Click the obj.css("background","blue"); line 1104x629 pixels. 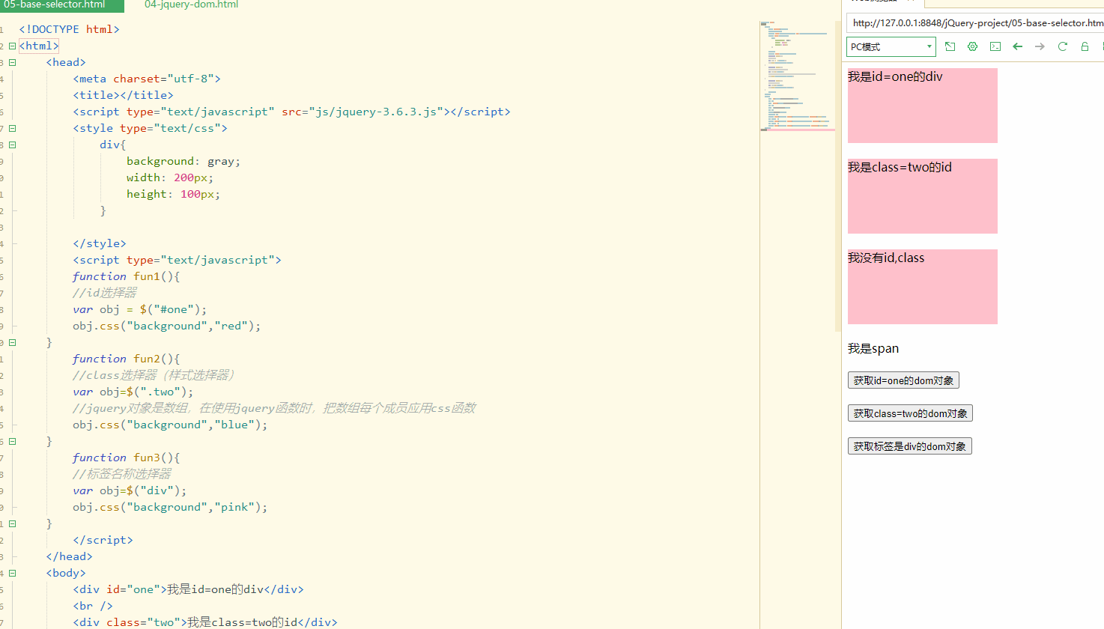point(170,425)
